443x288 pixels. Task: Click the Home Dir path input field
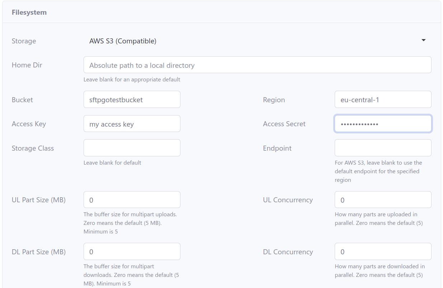pyautogui.click(x=257, y=65)
